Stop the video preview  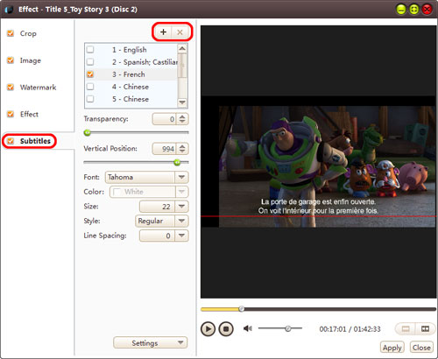click(x=226, y=329)
